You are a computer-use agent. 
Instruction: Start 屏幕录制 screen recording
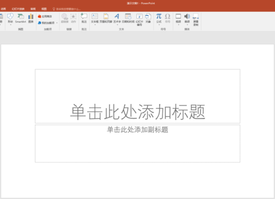196,19
